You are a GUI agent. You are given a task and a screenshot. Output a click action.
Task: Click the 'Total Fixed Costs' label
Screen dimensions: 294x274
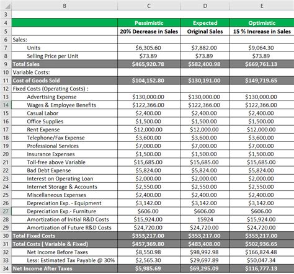[x=34, y=236]
